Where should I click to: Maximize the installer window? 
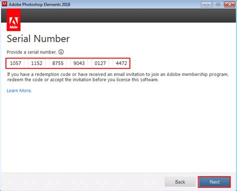(218, 4)
